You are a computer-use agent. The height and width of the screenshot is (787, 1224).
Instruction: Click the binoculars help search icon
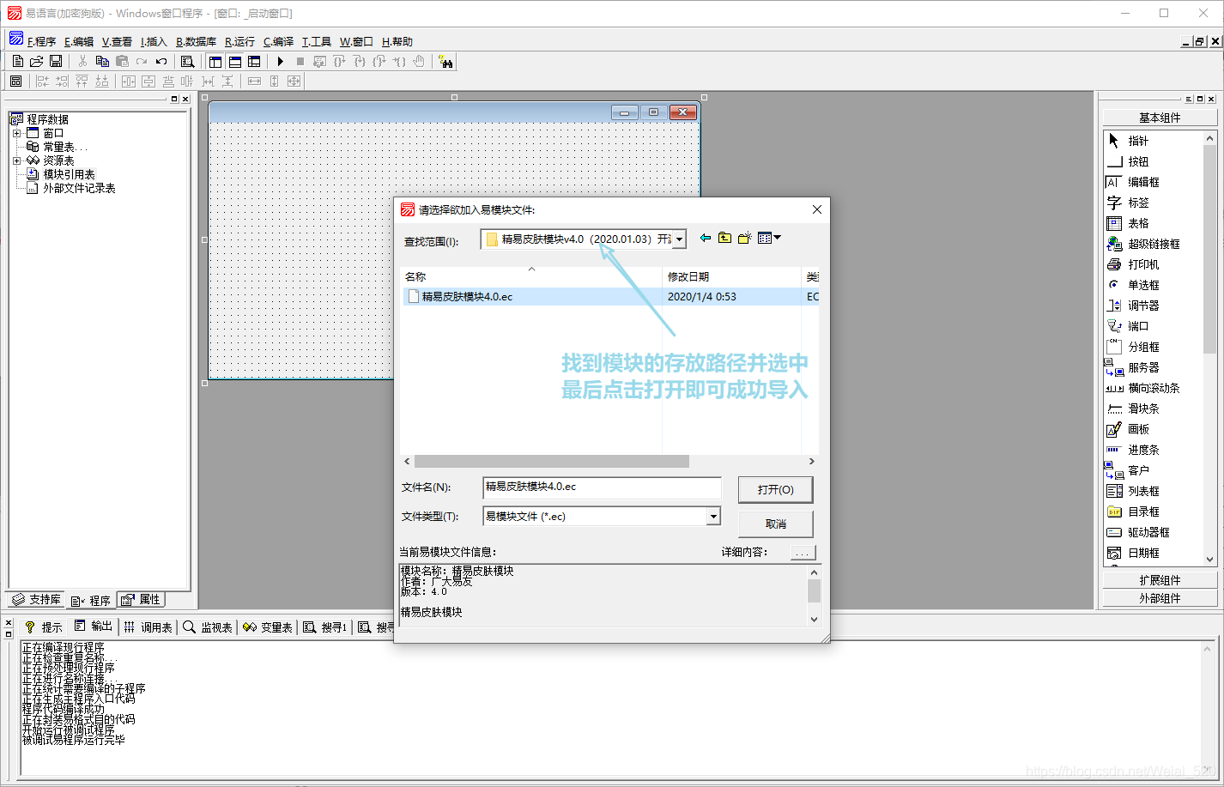(445, 61)
